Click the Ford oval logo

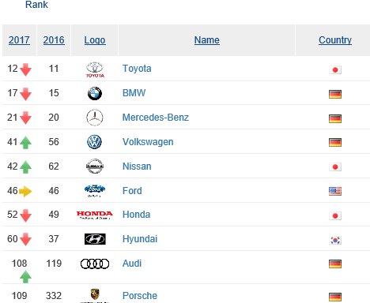coord(95,191)
